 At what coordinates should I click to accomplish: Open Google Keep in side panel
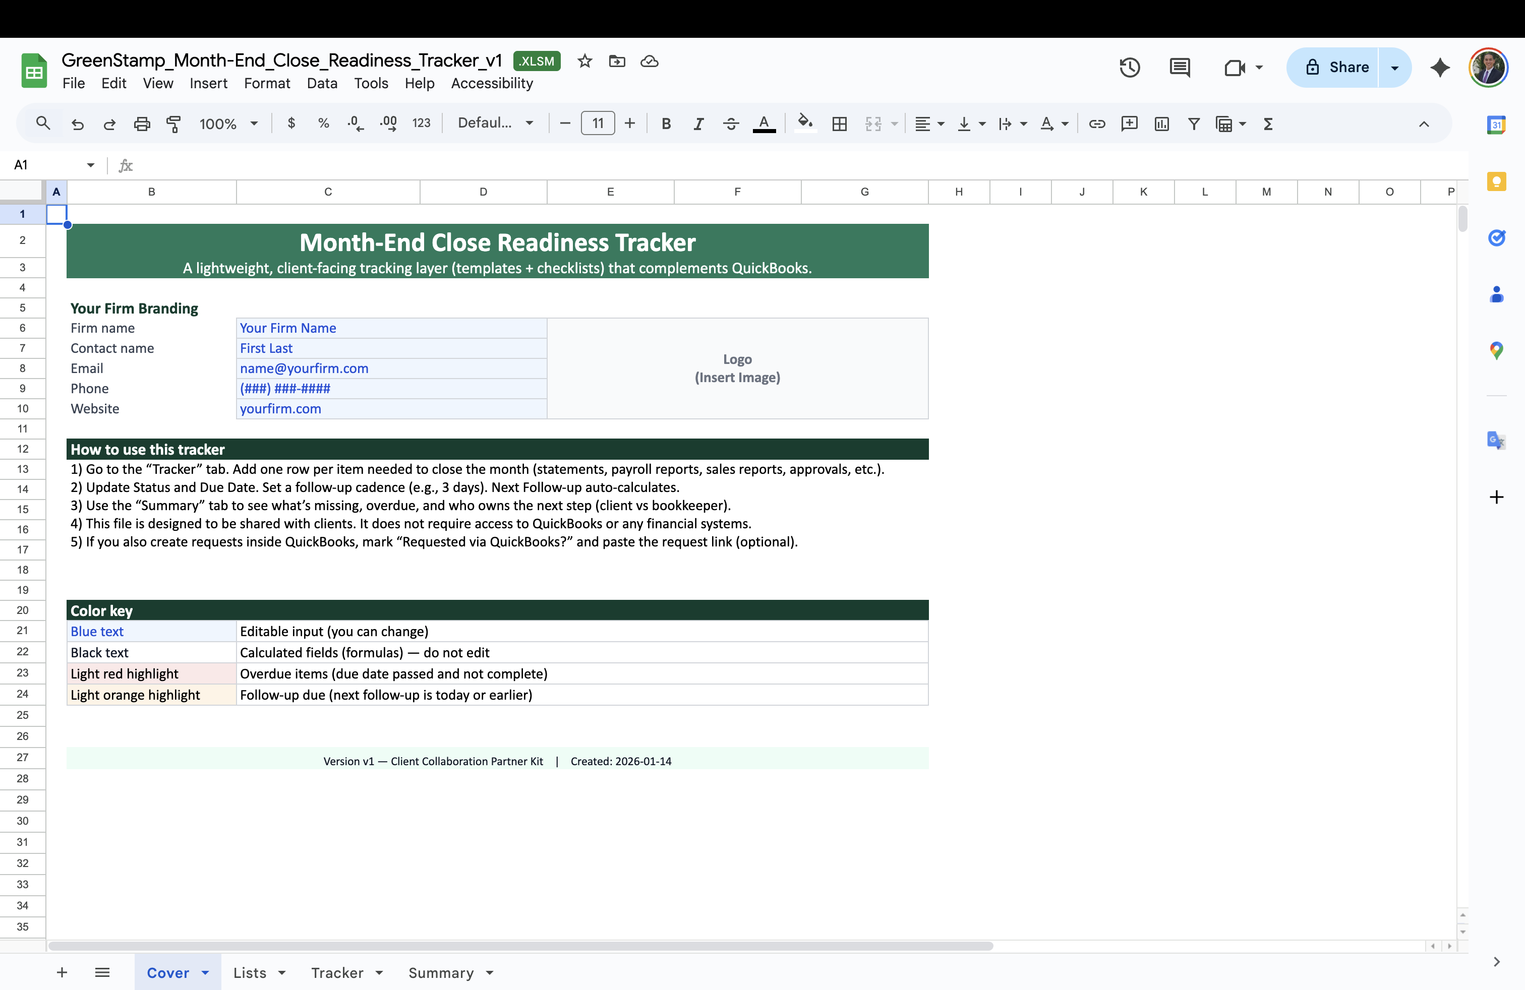tap(1496, 182)
